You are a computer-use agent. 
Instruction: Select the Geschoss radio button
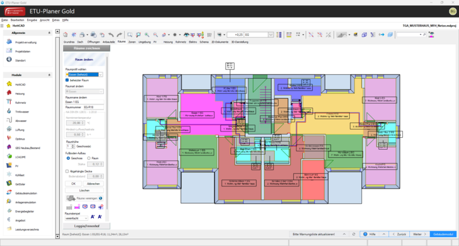[68, 158]
